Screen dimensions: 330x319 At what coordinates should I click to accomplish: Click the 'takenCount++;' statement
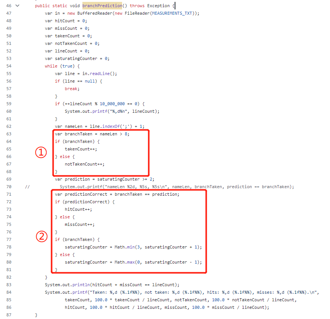81,149
